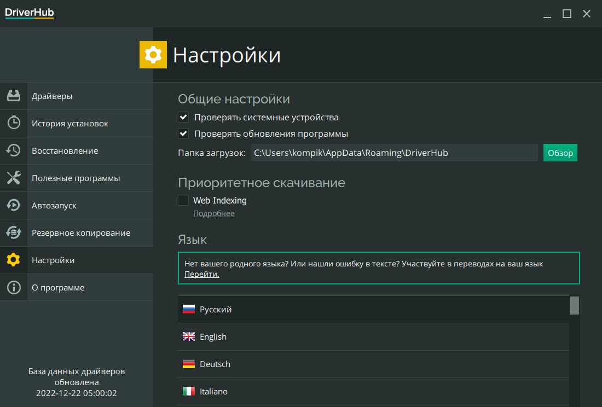Follow the Перейти translation link

(x=202, y=274)
